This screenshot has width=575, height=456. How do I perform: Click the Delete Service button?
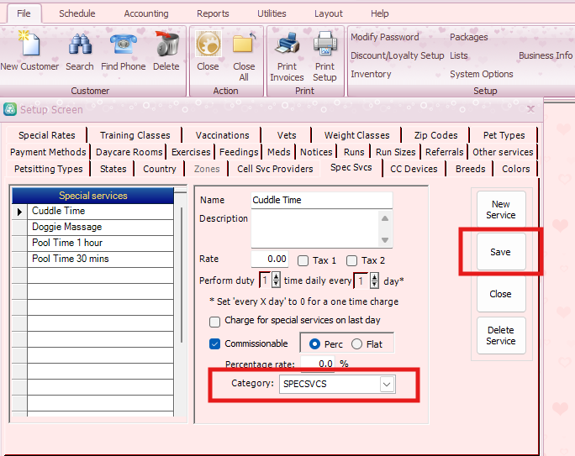[x=500, y=336]
